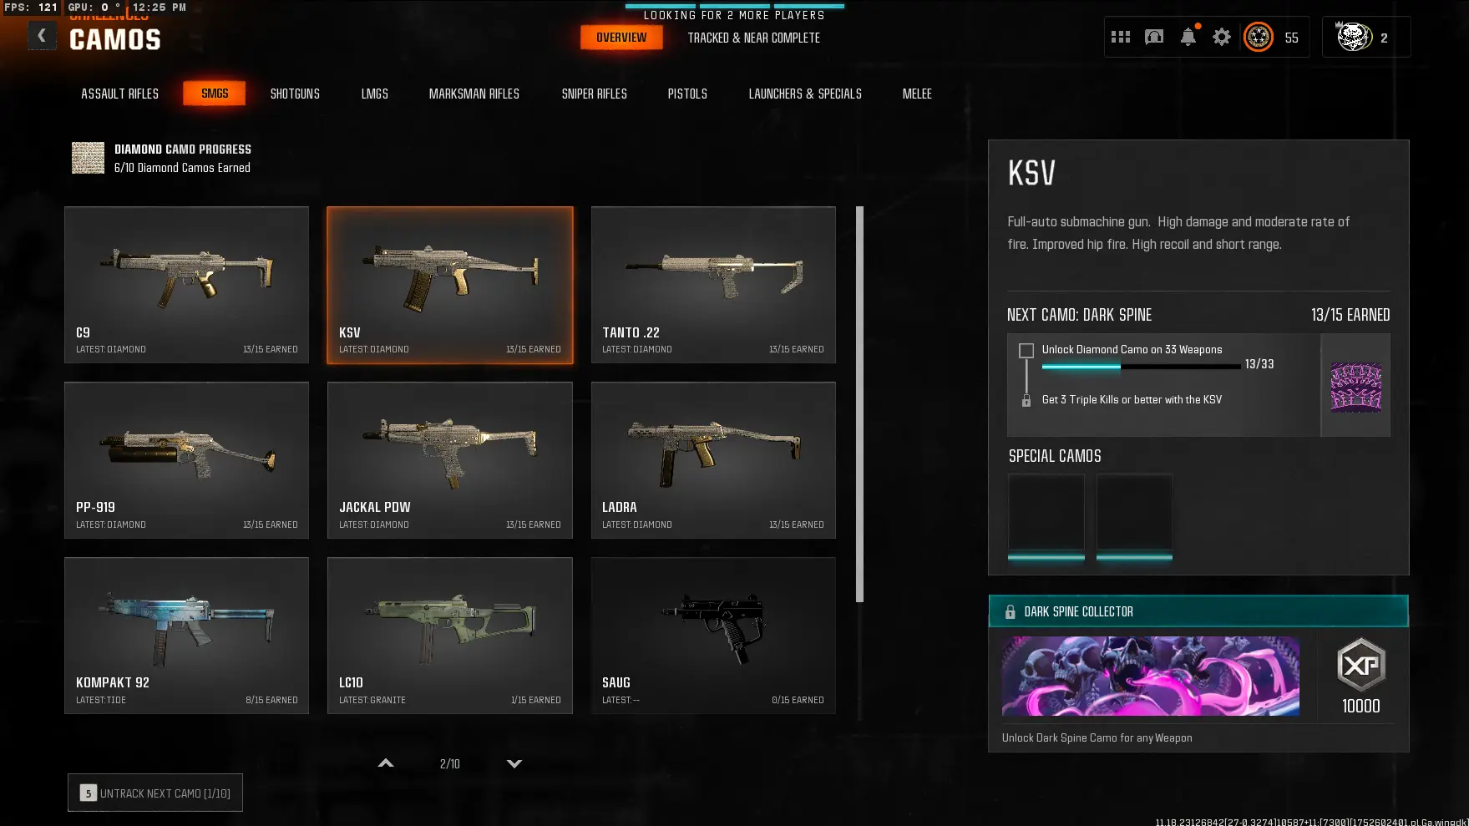Select the first empty Special Camos slot
This screenshot has height=826, width=1469.
1046,516
